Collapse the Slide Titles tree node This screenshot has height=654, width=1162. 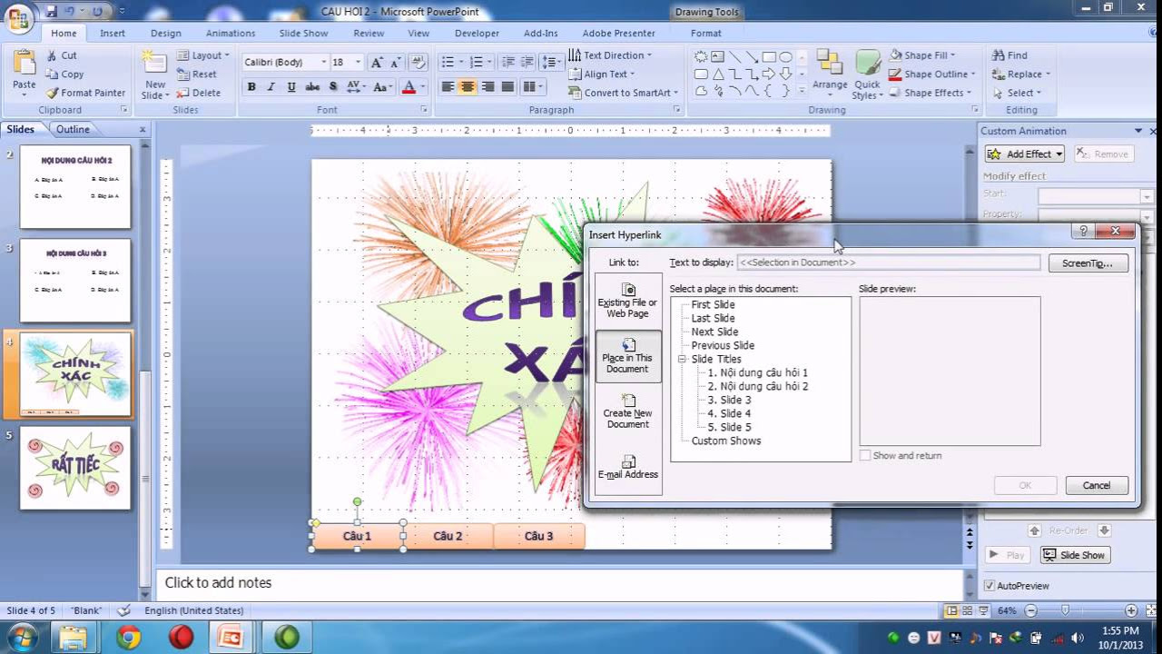(x=682, y=359)
